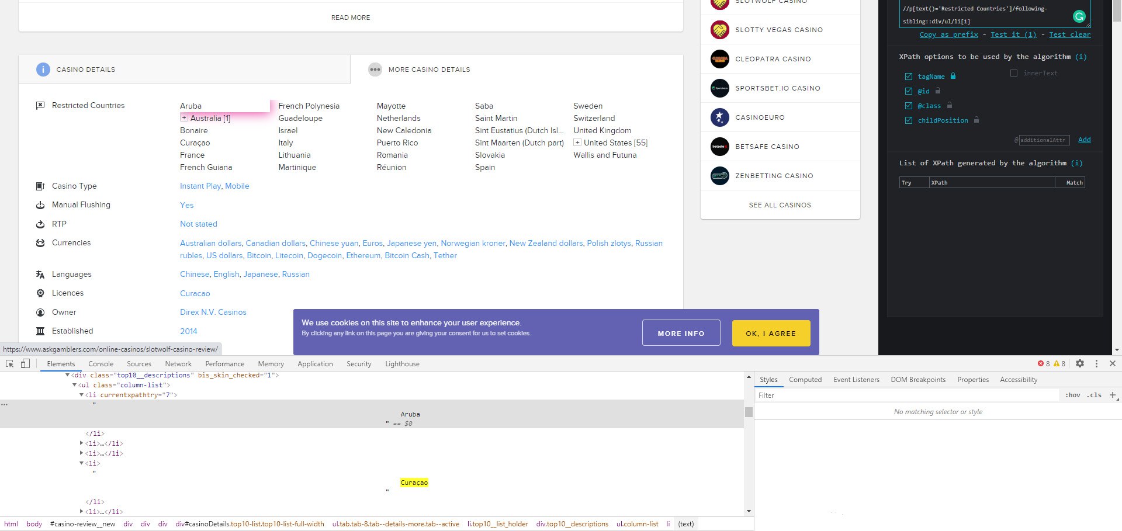This screenshot has width=1122, height=531.
Task: Click the OK, I AGREE cookie button
Action: 771,333
